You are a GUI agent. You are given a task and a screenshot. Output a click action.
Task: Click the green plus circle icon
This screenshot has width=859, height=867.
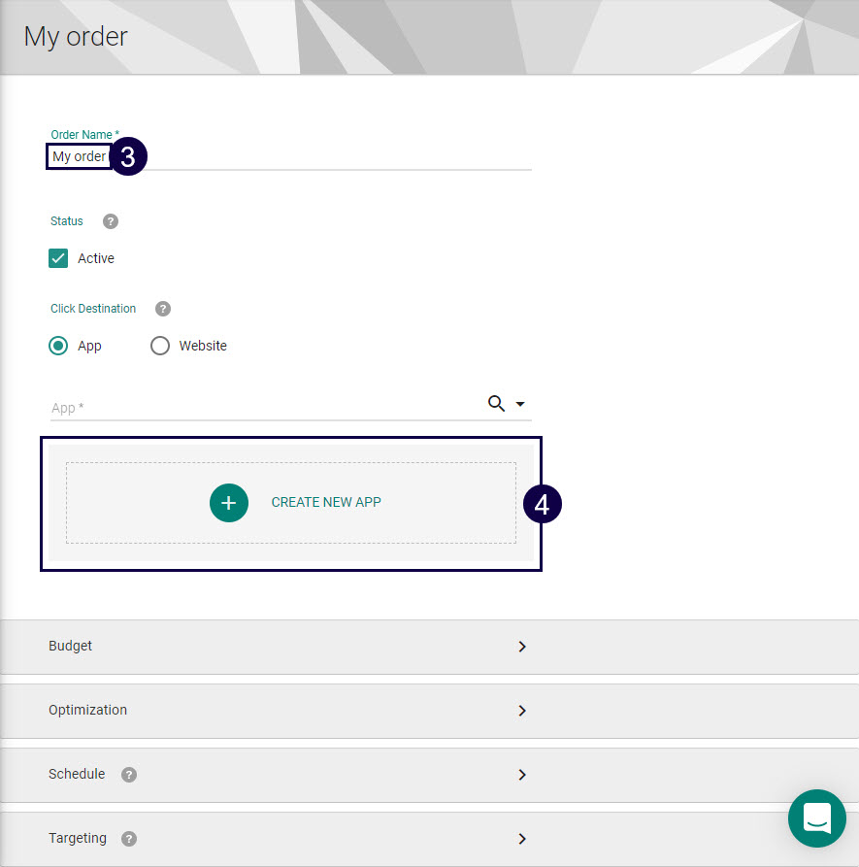coord(229,503)
